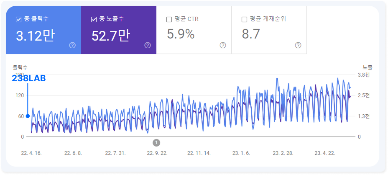
Task: Click the 22. 7. 31. date label
Action: point(115,153)
